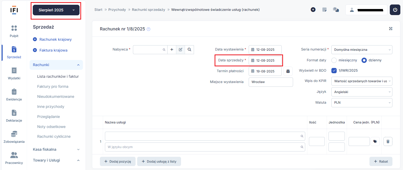Open Waluta dropdown

[362, 103]
